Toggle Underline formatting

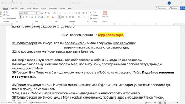[x=27, y=17]
